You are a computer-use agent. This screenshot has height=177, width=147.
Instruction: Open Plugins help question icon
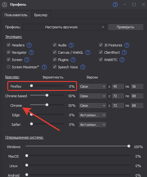tap(73, 60)
